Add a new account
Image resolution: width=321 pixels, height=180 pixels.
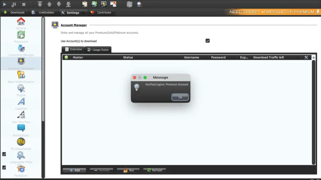click(75, 170)
